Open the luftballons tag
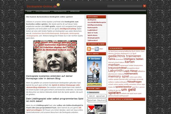This screenshot has height=114, width=171. coord(141,71)
